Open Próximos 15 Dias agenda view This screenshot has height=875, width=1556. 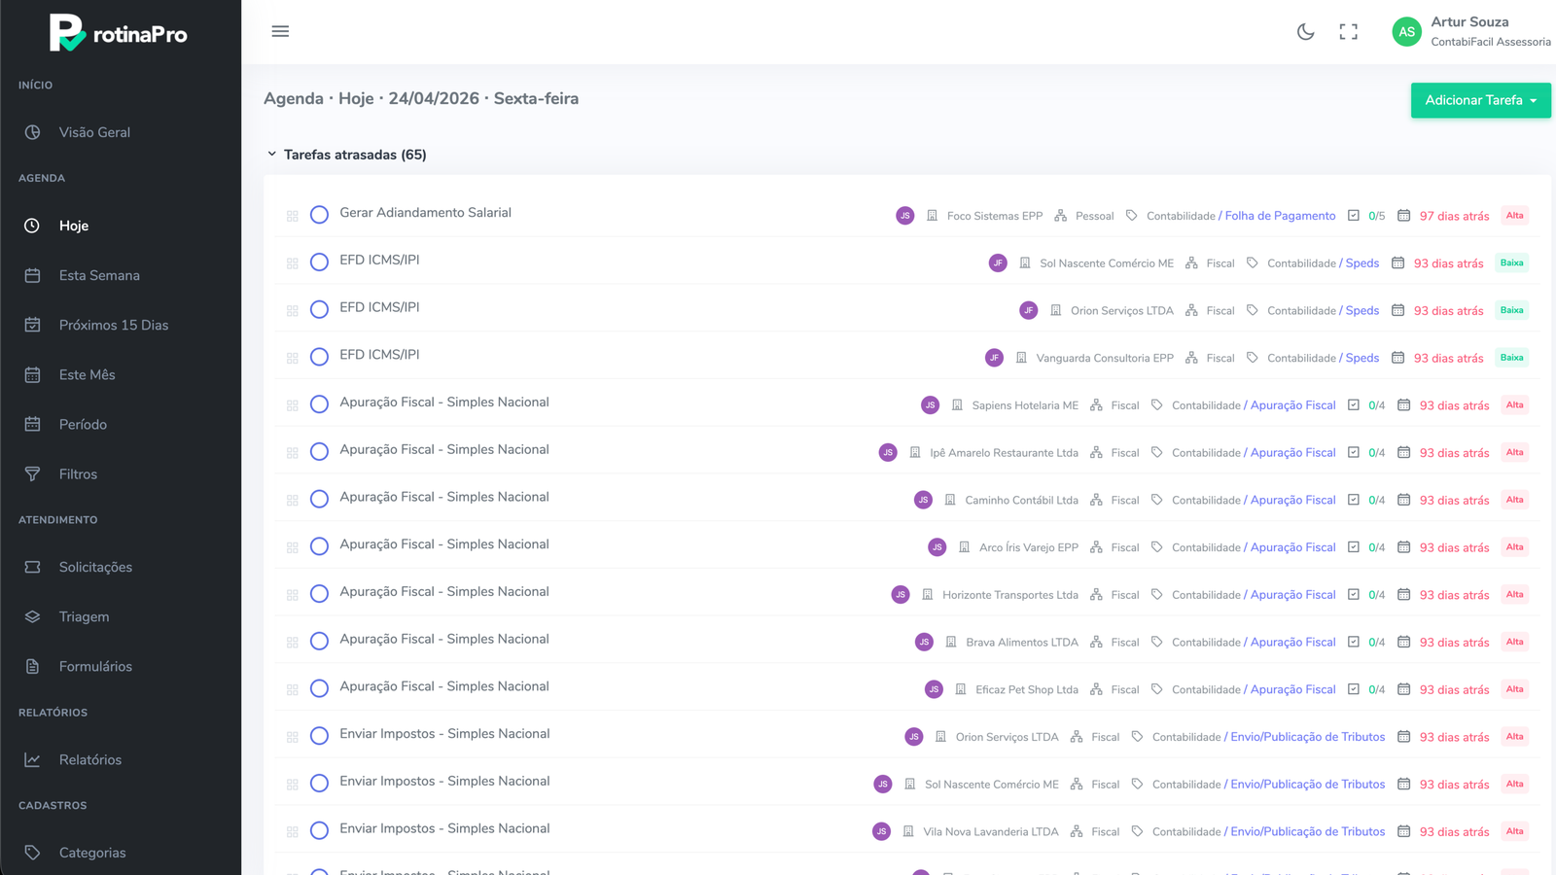[114, 325]
